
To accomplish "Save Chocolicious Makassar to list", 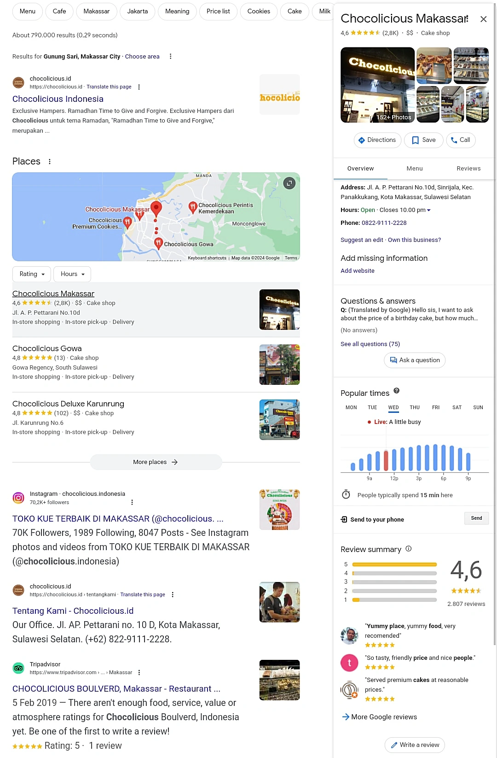I will click(x=423, y=140).
